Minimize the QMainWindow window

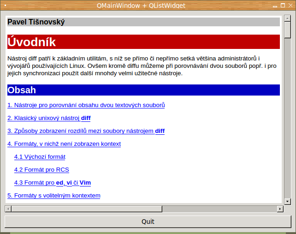(x=275, y=6)
